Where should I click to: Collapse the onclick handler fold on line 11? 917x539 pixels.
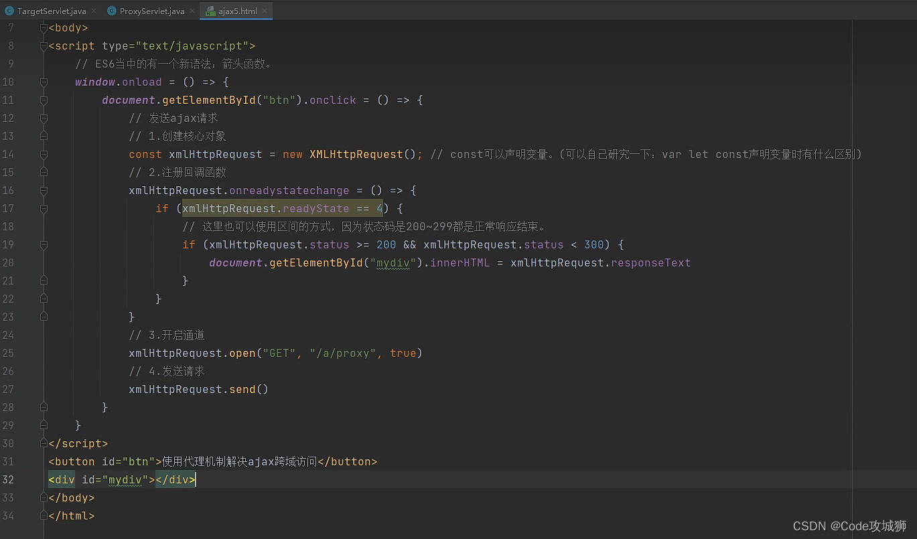(44, 100)
